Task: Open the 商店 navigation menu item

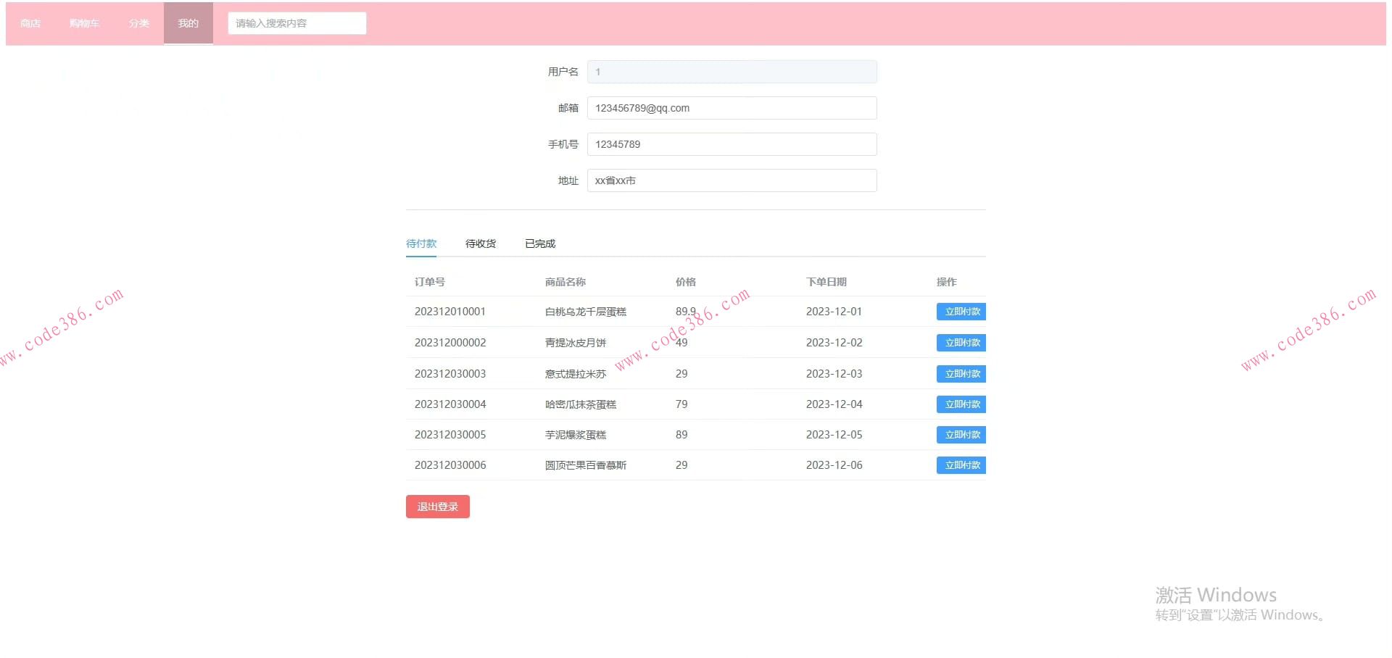Action: (x=30, y=22)
